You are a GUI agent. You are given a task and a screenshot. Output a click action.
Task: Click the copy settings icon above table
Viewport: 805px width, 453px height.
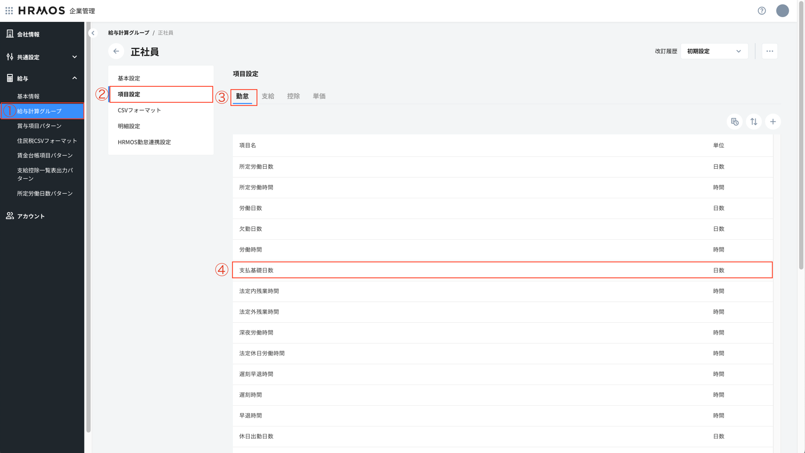(x=734, y=122)
